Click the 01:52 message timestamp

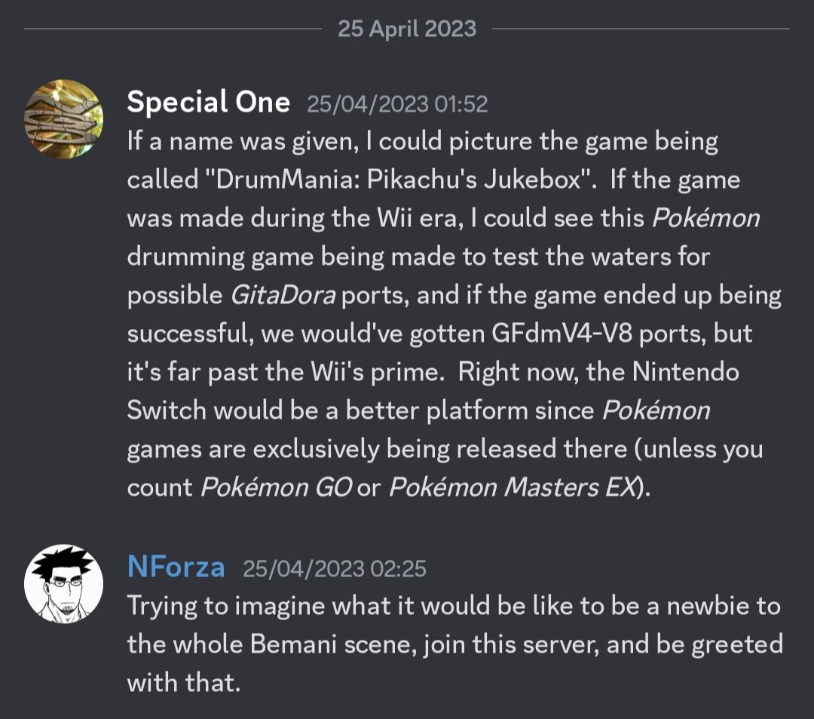tap(397, 103)
